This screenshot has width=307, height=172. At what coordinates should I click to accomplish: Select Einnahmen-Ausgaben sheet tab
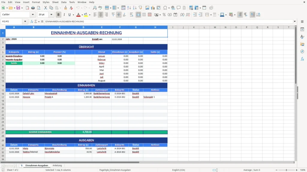(37, 165)
